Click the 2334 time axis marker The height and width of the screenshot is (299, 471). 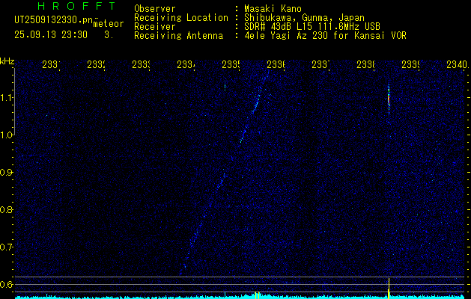(x=186, y=65)
